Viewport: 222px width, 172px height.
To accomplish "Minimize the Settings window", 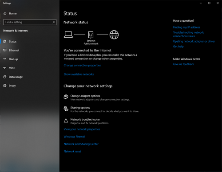I will coord(201,3).
